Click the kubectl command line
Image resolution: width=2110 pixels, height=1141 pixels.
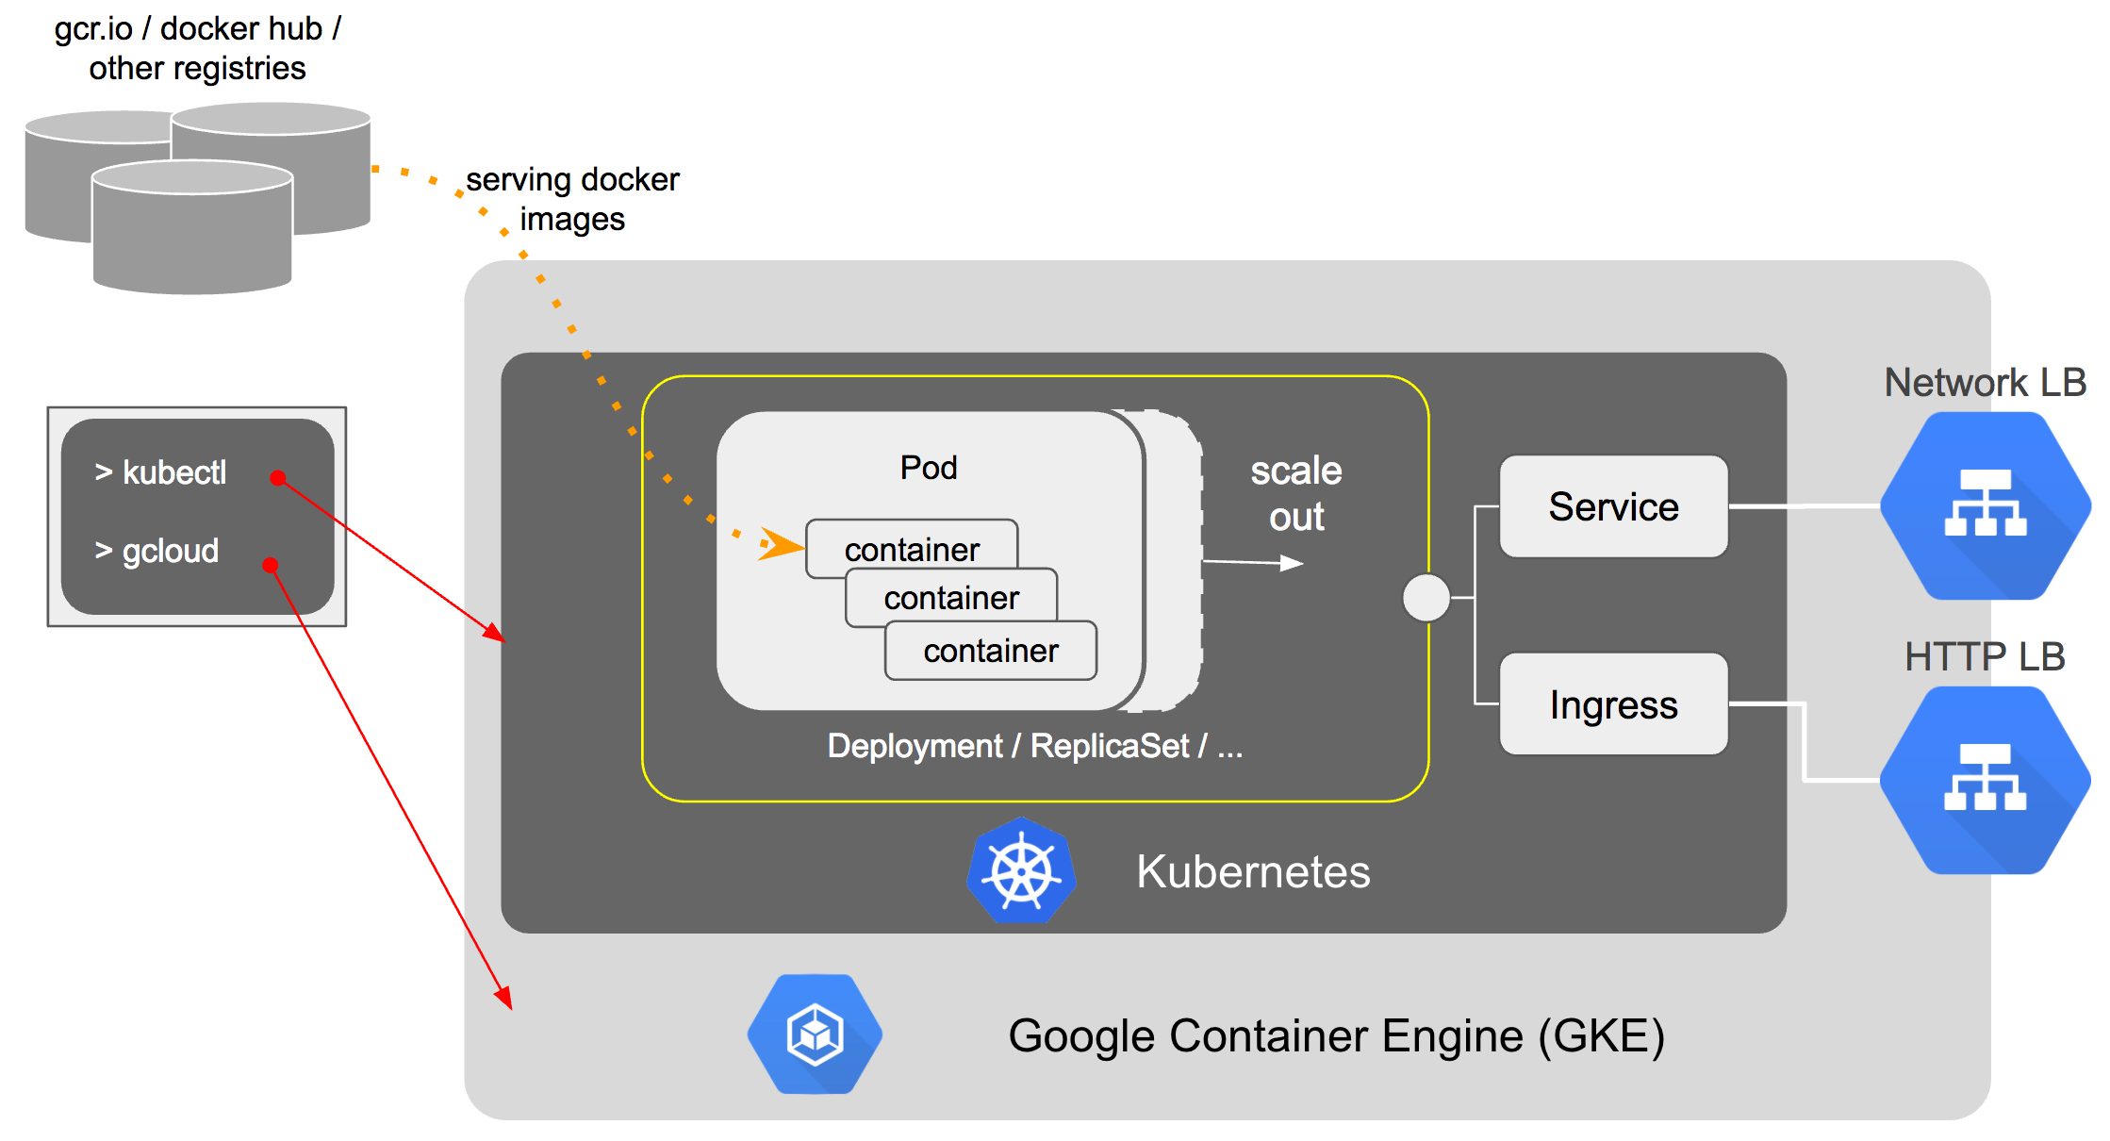(161, 472)
